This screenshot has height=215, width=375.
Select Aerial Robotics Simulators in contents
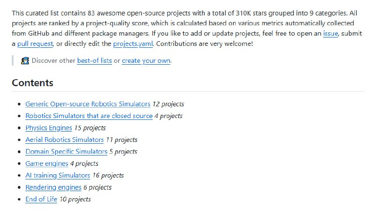(65, 140)
